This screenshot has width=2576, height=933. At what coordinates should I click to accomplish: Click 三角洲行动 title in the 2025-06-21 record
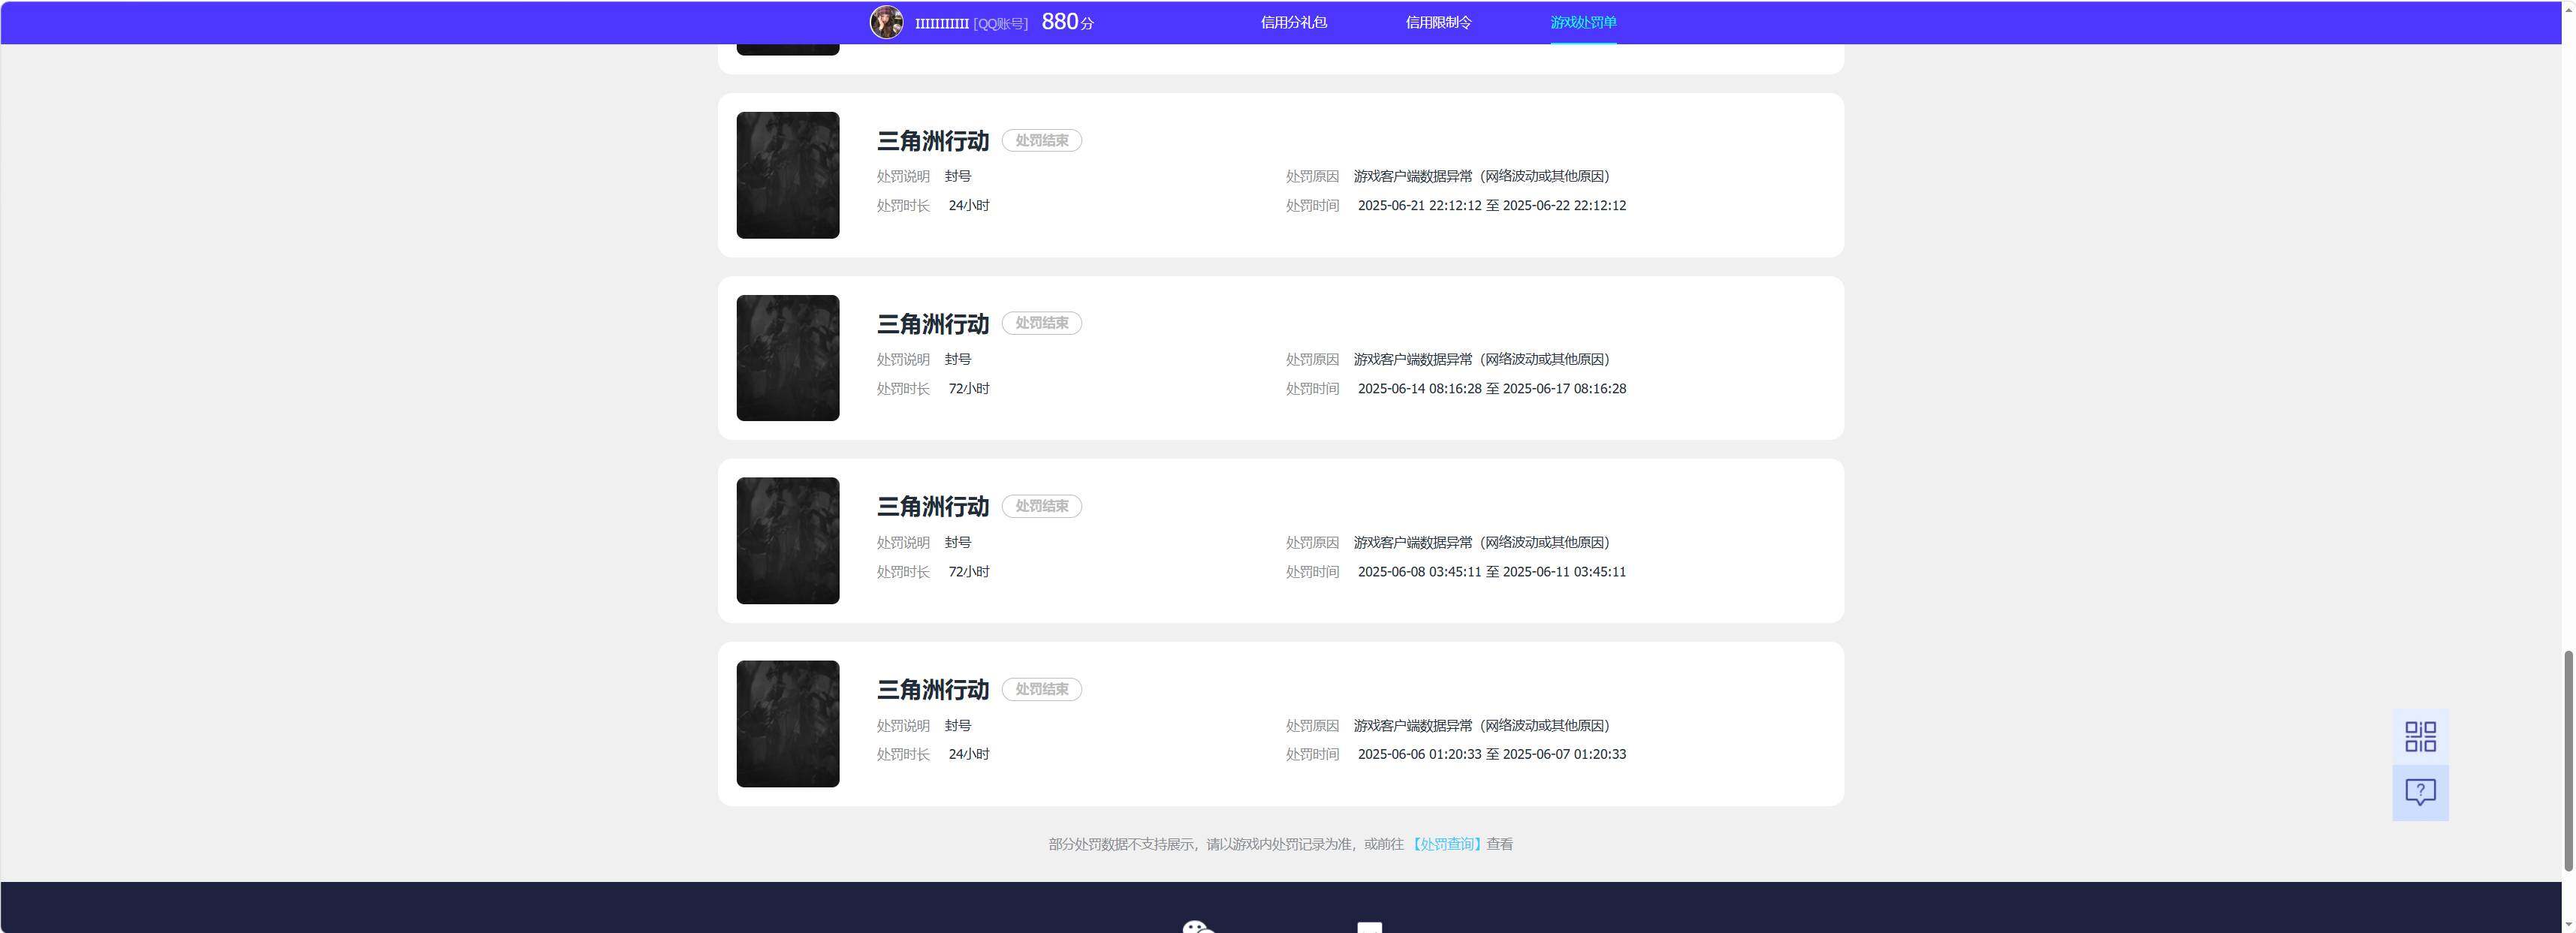point(933,141)
